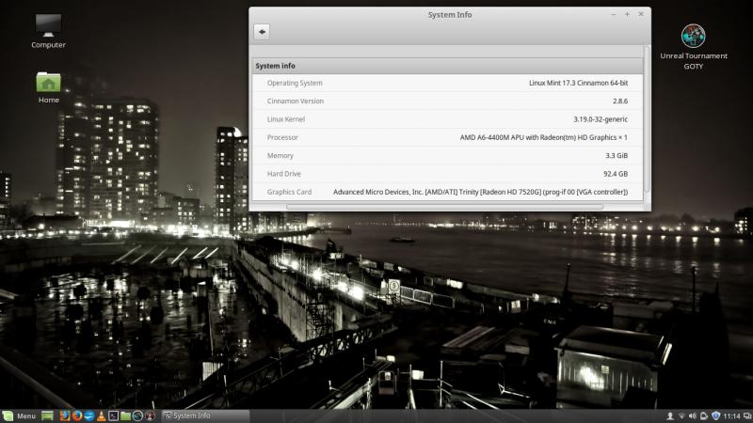This screenshot has width=753, height=423.
Task: Maximize the System Info window
Action: pos(627,14)
